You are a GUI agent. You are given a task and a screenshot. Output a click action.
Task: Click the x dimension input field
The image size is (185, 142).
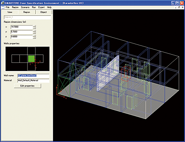click(x=22, y=27)
